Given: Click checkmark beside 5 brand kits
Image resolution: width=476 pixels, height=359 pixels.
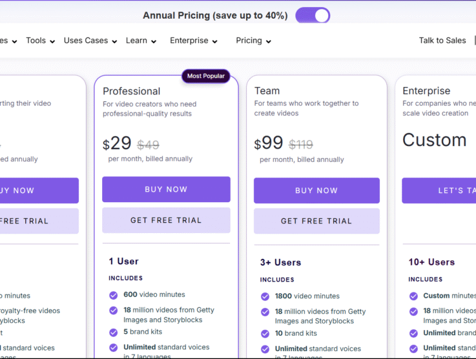Looking at the screenshot, I should click(x=114, y=333).
